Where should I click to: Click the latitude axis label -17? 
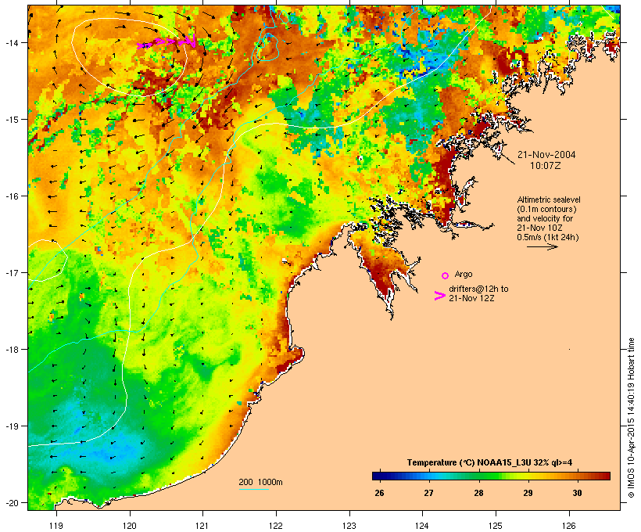click(x=11, y=272)
